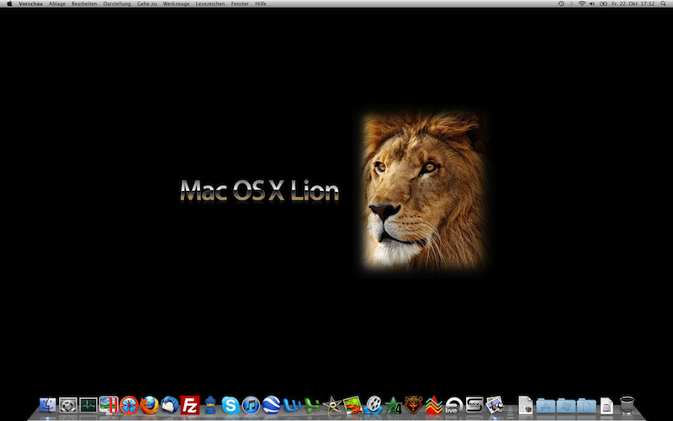Launch iTunes from the dock
Image resolution: width=673 pixels, height=421 pixels.
click(252, 406)
